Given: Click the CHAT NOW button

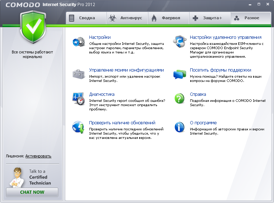Looking at the screenshot, I should pyautogui.click(x=32, y=192).
